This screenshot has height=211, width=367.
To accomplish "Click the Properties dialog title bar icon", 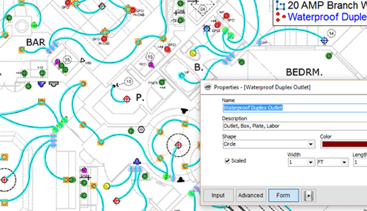I will pos(208,87).
